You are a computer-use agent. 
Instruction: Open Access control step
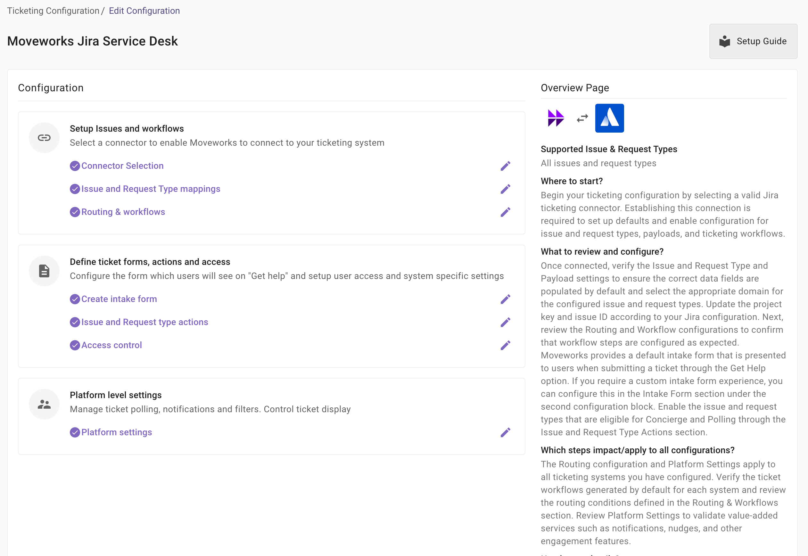pos(111,345)
